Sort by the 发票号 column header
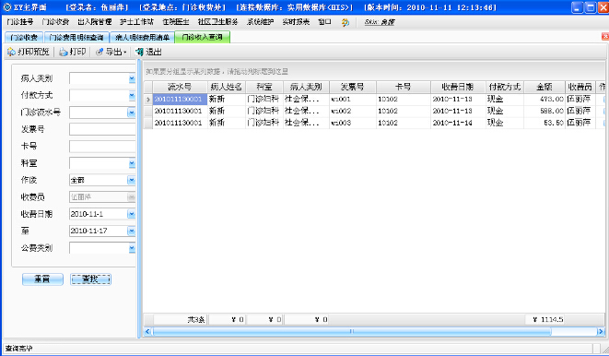 pyautogui.click(x=353, y=87)
